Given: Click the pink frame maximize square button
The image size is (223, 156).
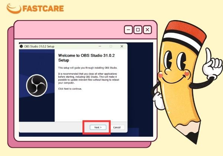Looking at the screenshot, I should pos(138,30).
